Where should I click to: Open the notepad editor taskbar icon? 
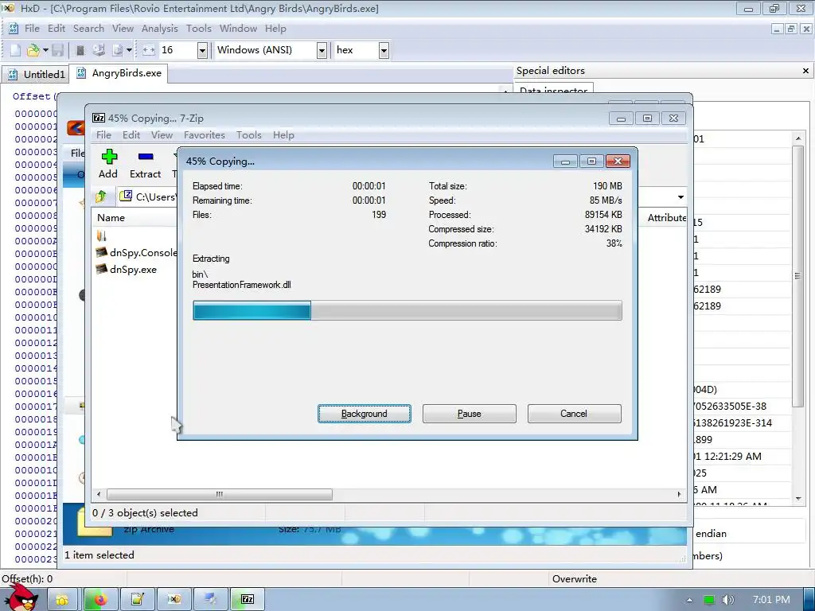pos(137,600)
